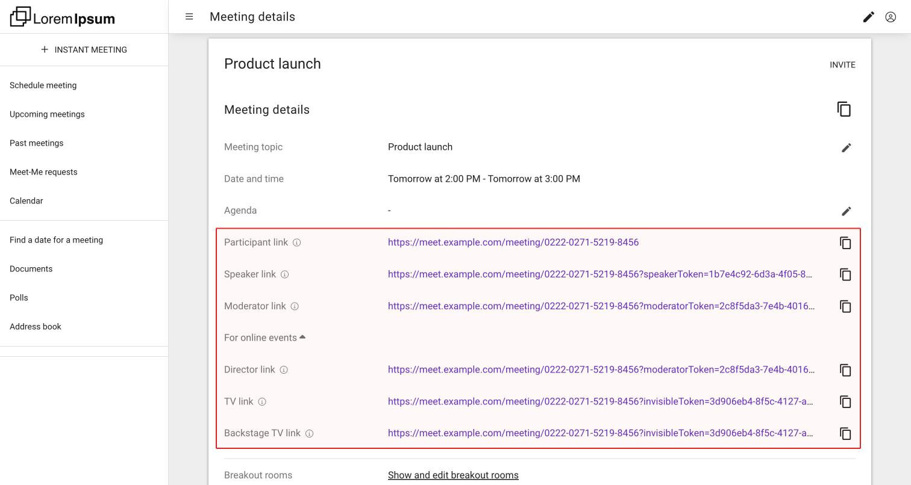Click the pencil icon in top header
The image size is (911, 485).
point(868,17)
